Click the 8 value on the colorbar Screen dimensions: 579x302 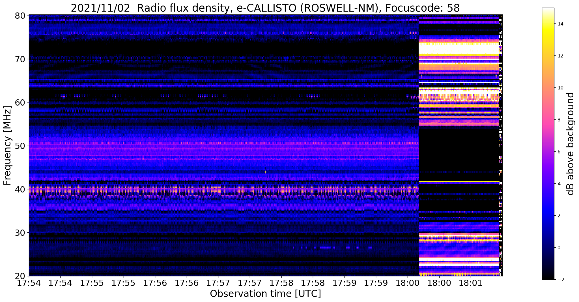559,120
